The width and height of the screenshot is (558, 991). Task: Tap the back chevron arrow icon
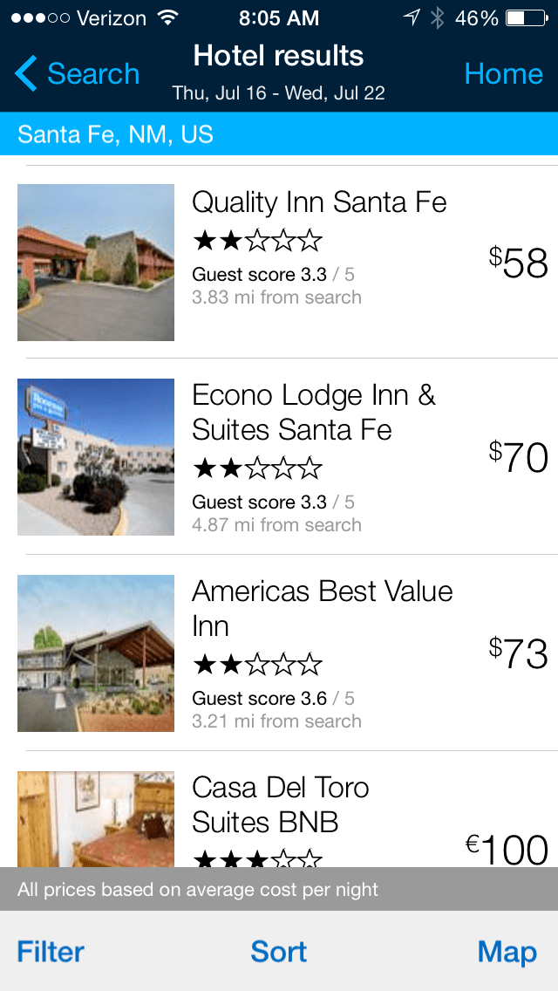coord(26,74)
